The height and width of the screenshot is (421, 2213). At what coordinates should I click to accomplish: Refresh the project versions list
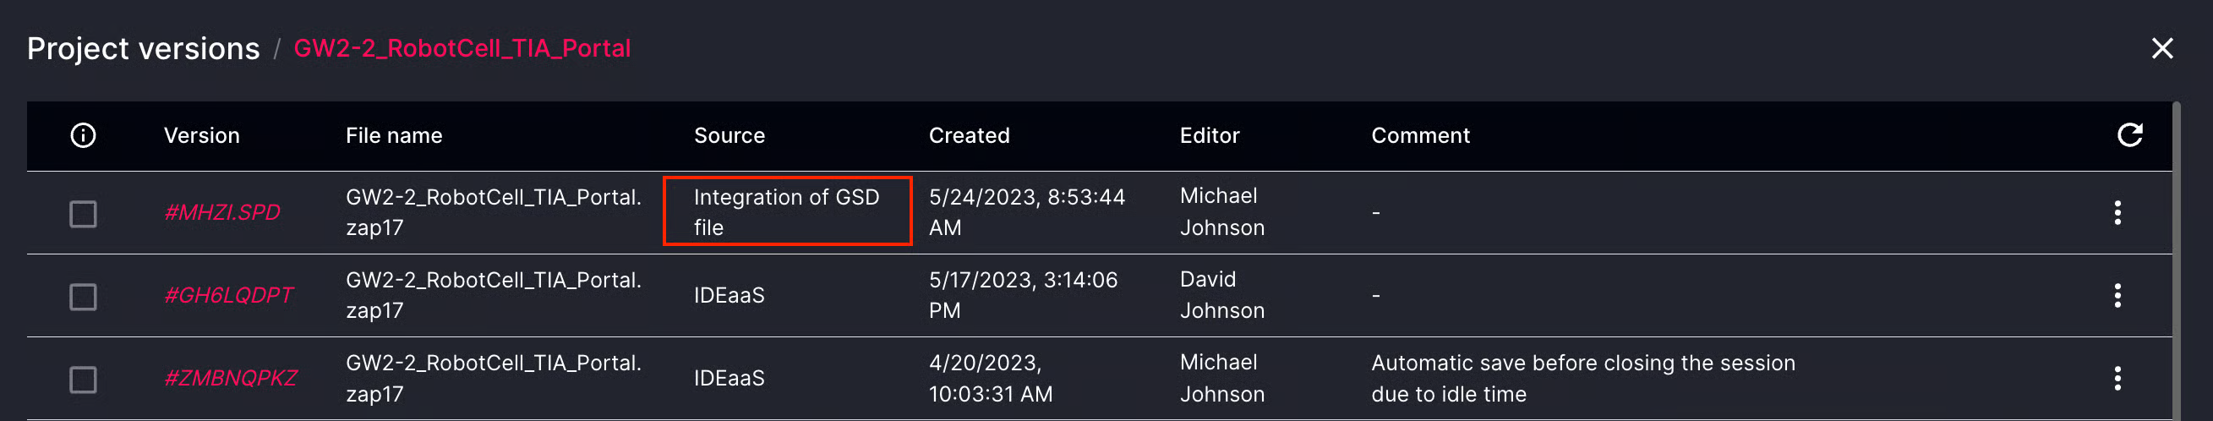(x=2128, y=135)
